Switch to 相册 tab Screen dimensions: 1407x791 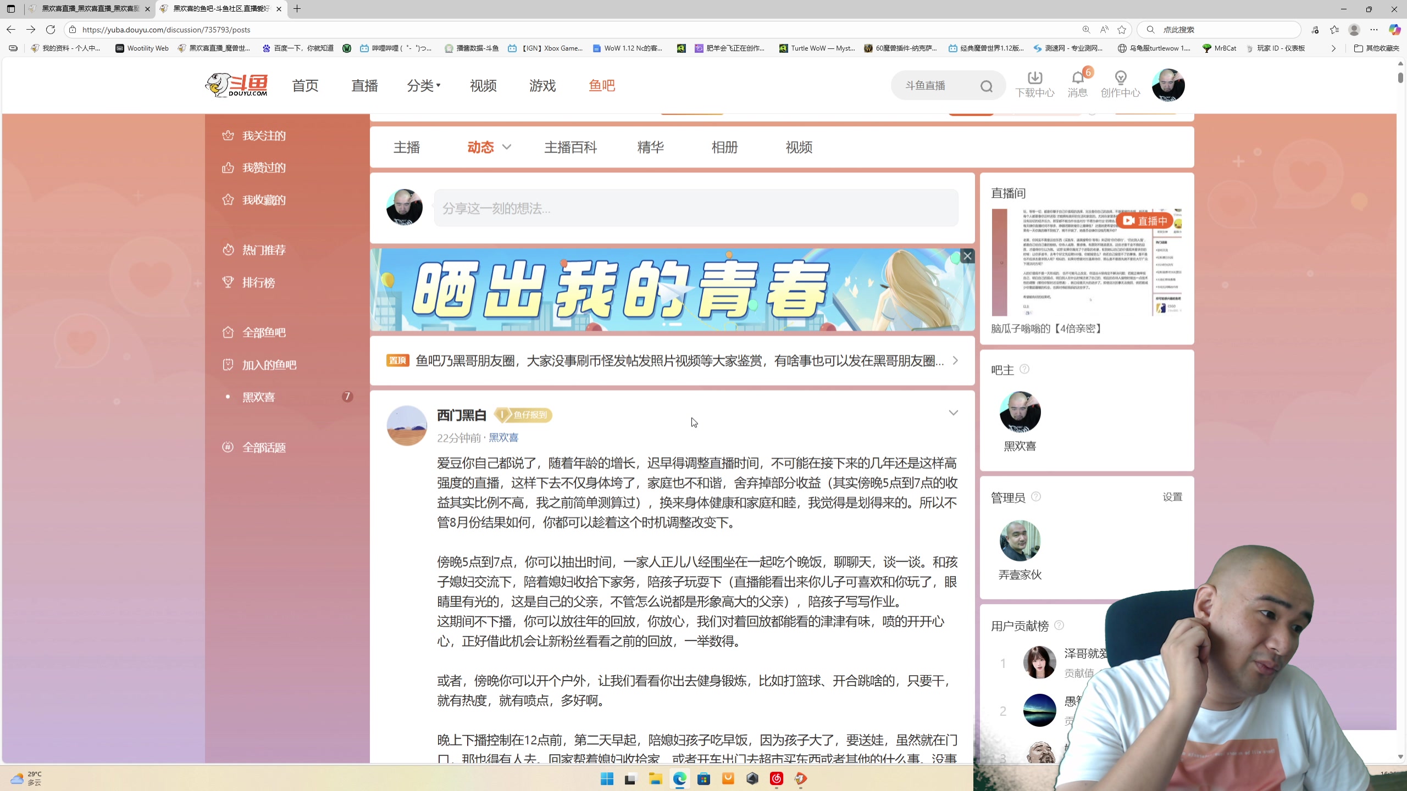[724, 147]
